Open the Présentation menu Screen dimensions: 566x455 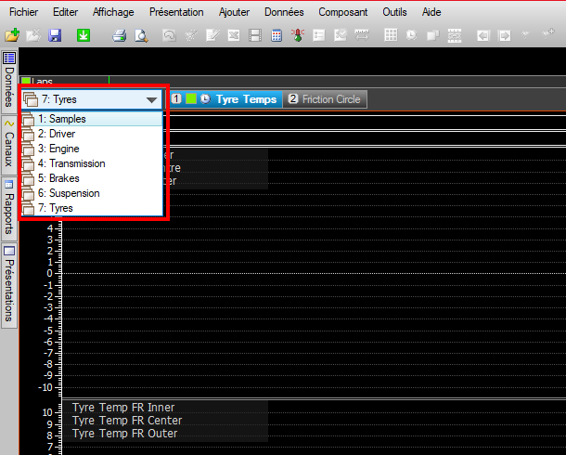point(176,12)
